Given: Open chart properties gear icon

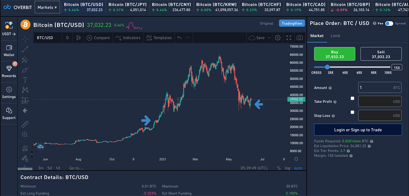Looking at the screenshot, I should click(x=278, y=38).
